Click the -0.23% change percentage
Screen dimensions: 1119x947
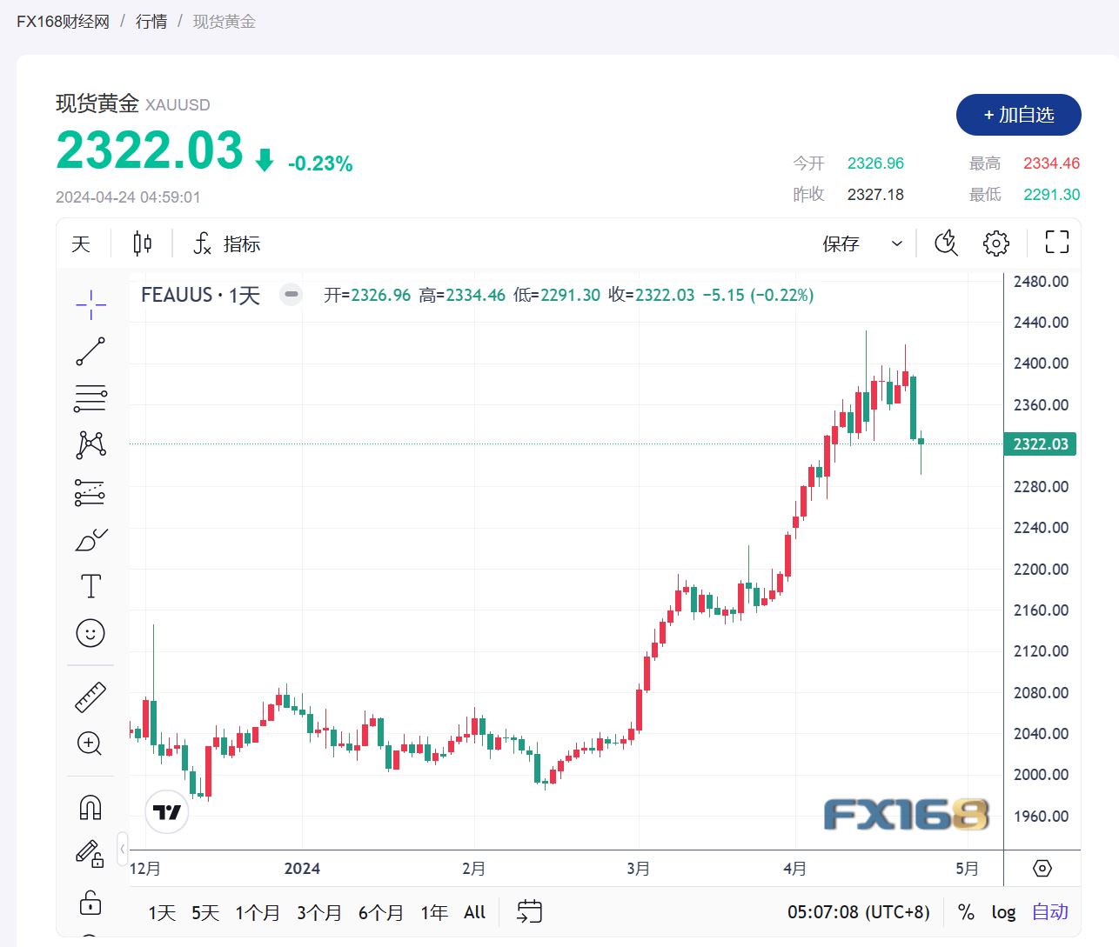coord(320,163)
